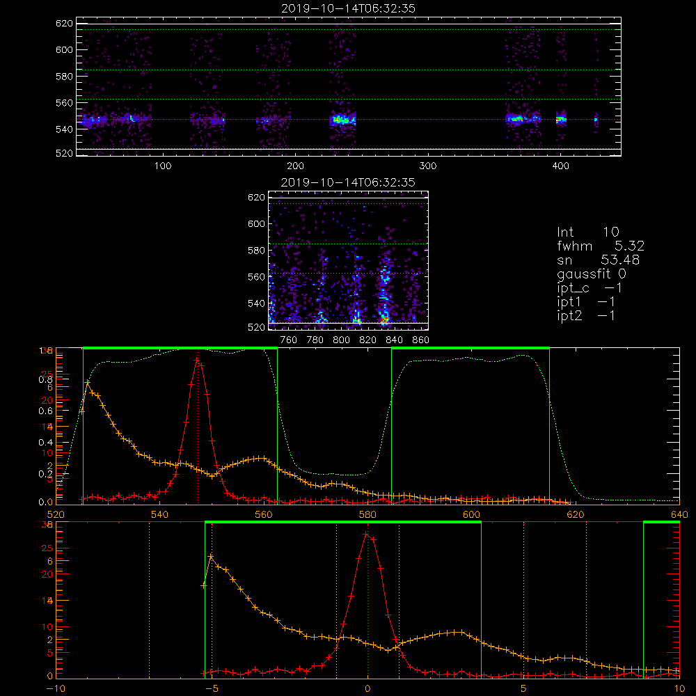This screenshot has width=696, height=696.
Task: Click y-axis label 600 of the wide image strip
Action: point(64,49)
